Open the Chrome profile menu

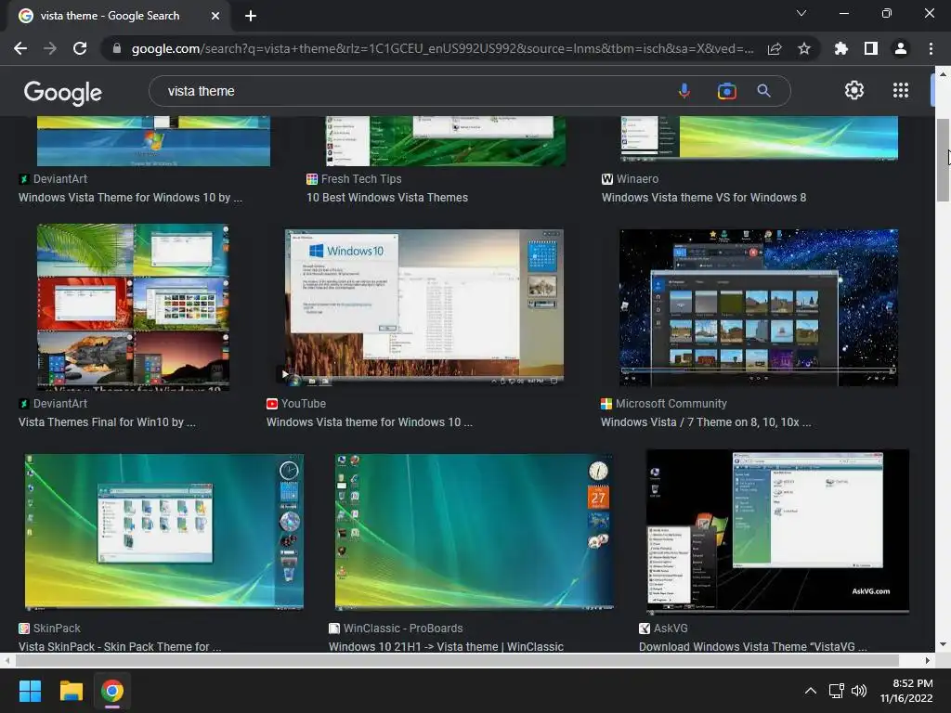pos(901,48)
